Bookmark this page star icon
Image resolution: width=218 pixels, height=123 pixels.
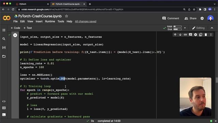point(194,10)
